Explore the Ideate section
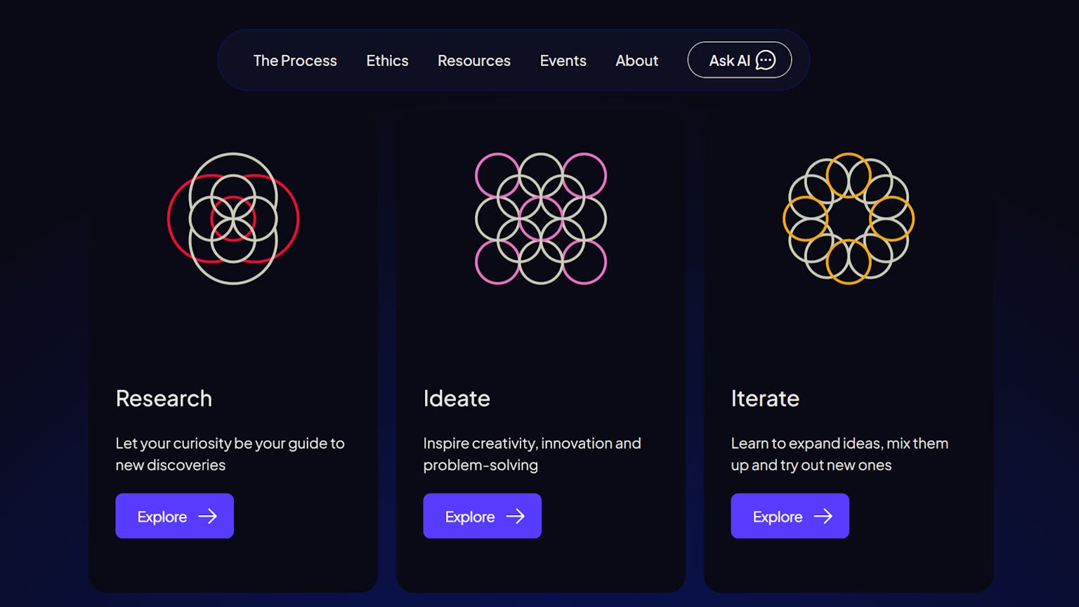1079x607 pixels. [482, 516]
